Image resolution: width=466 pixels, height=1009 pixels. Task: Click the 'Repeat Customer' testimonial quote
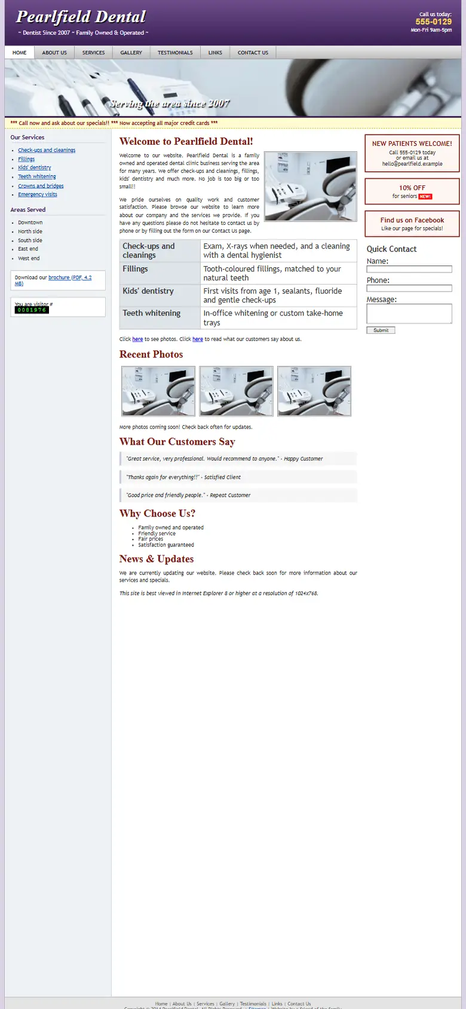click(238, 495)
